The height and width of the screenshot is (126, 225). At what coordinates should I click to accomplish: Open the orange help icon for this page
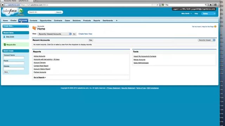pyautogui.click(x=215, y=27)
